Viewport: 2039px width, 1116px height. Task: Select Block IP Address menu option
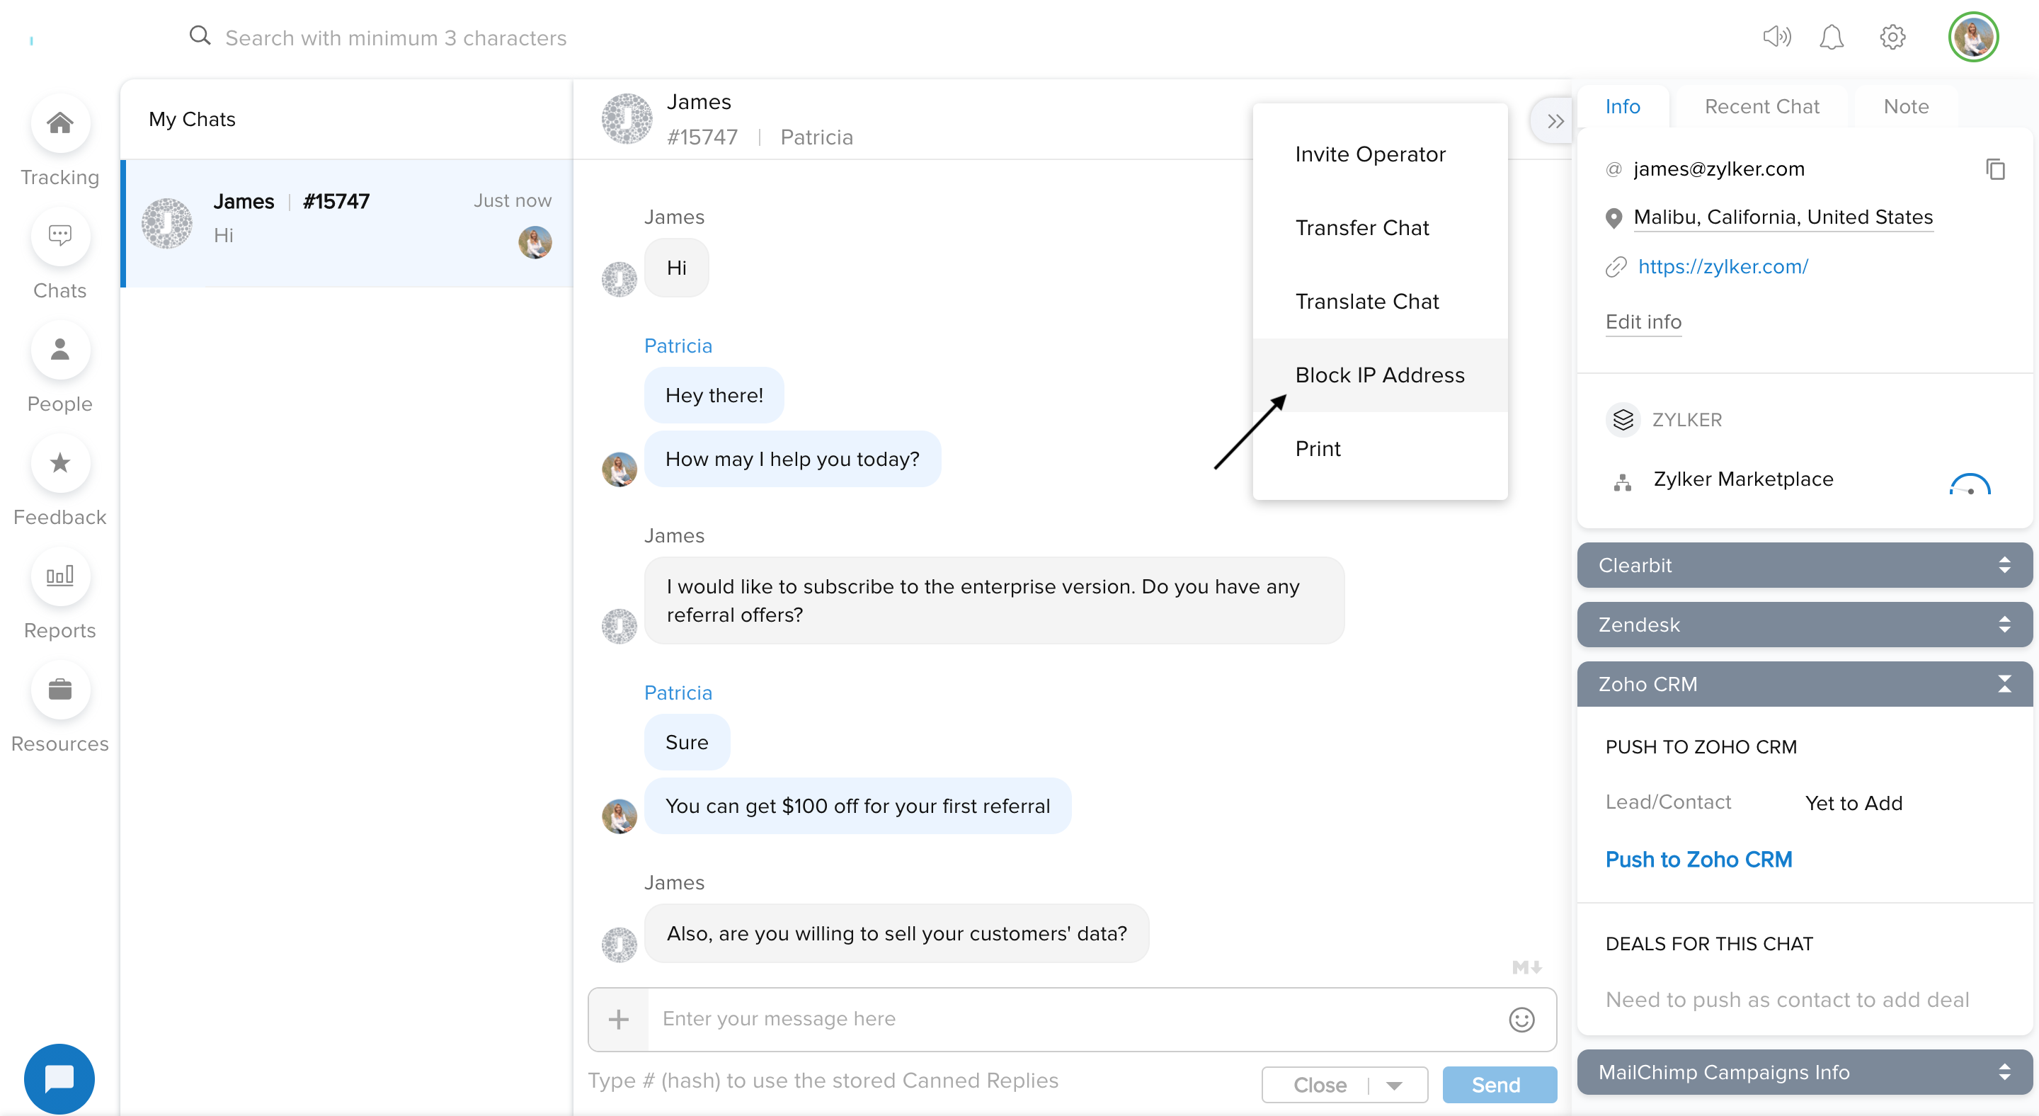pos(1380,375)
